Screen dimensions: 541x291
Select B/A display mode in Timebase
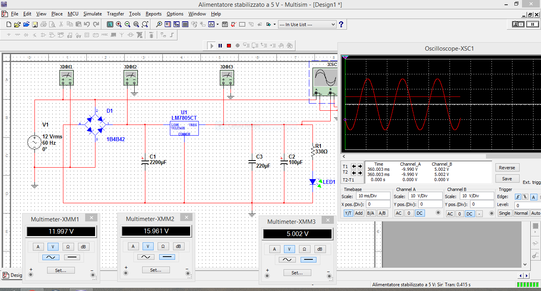(x=371, y=213)
